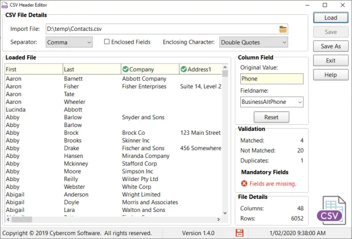This screenshot has height=239, width=352.
Task: Click the 123 Main Street address cell
Action: click(x=200, y=132)
